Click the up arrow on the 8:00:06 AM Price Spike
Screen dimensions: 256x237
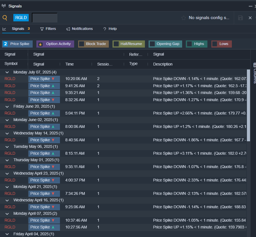[x=53, y=126]
